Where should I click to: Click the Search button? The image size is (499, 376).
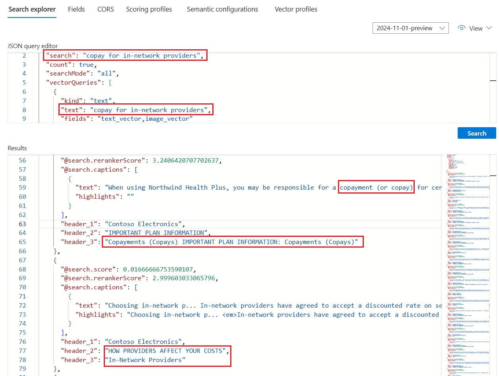click(477, 133)
